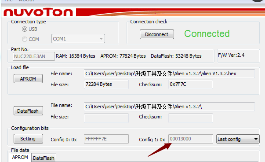Image resolution: width=265 pixels, height=162 pixels.
Task: Click the 'F/W Ver:2.4' text
Action: (x=231, y=55)
